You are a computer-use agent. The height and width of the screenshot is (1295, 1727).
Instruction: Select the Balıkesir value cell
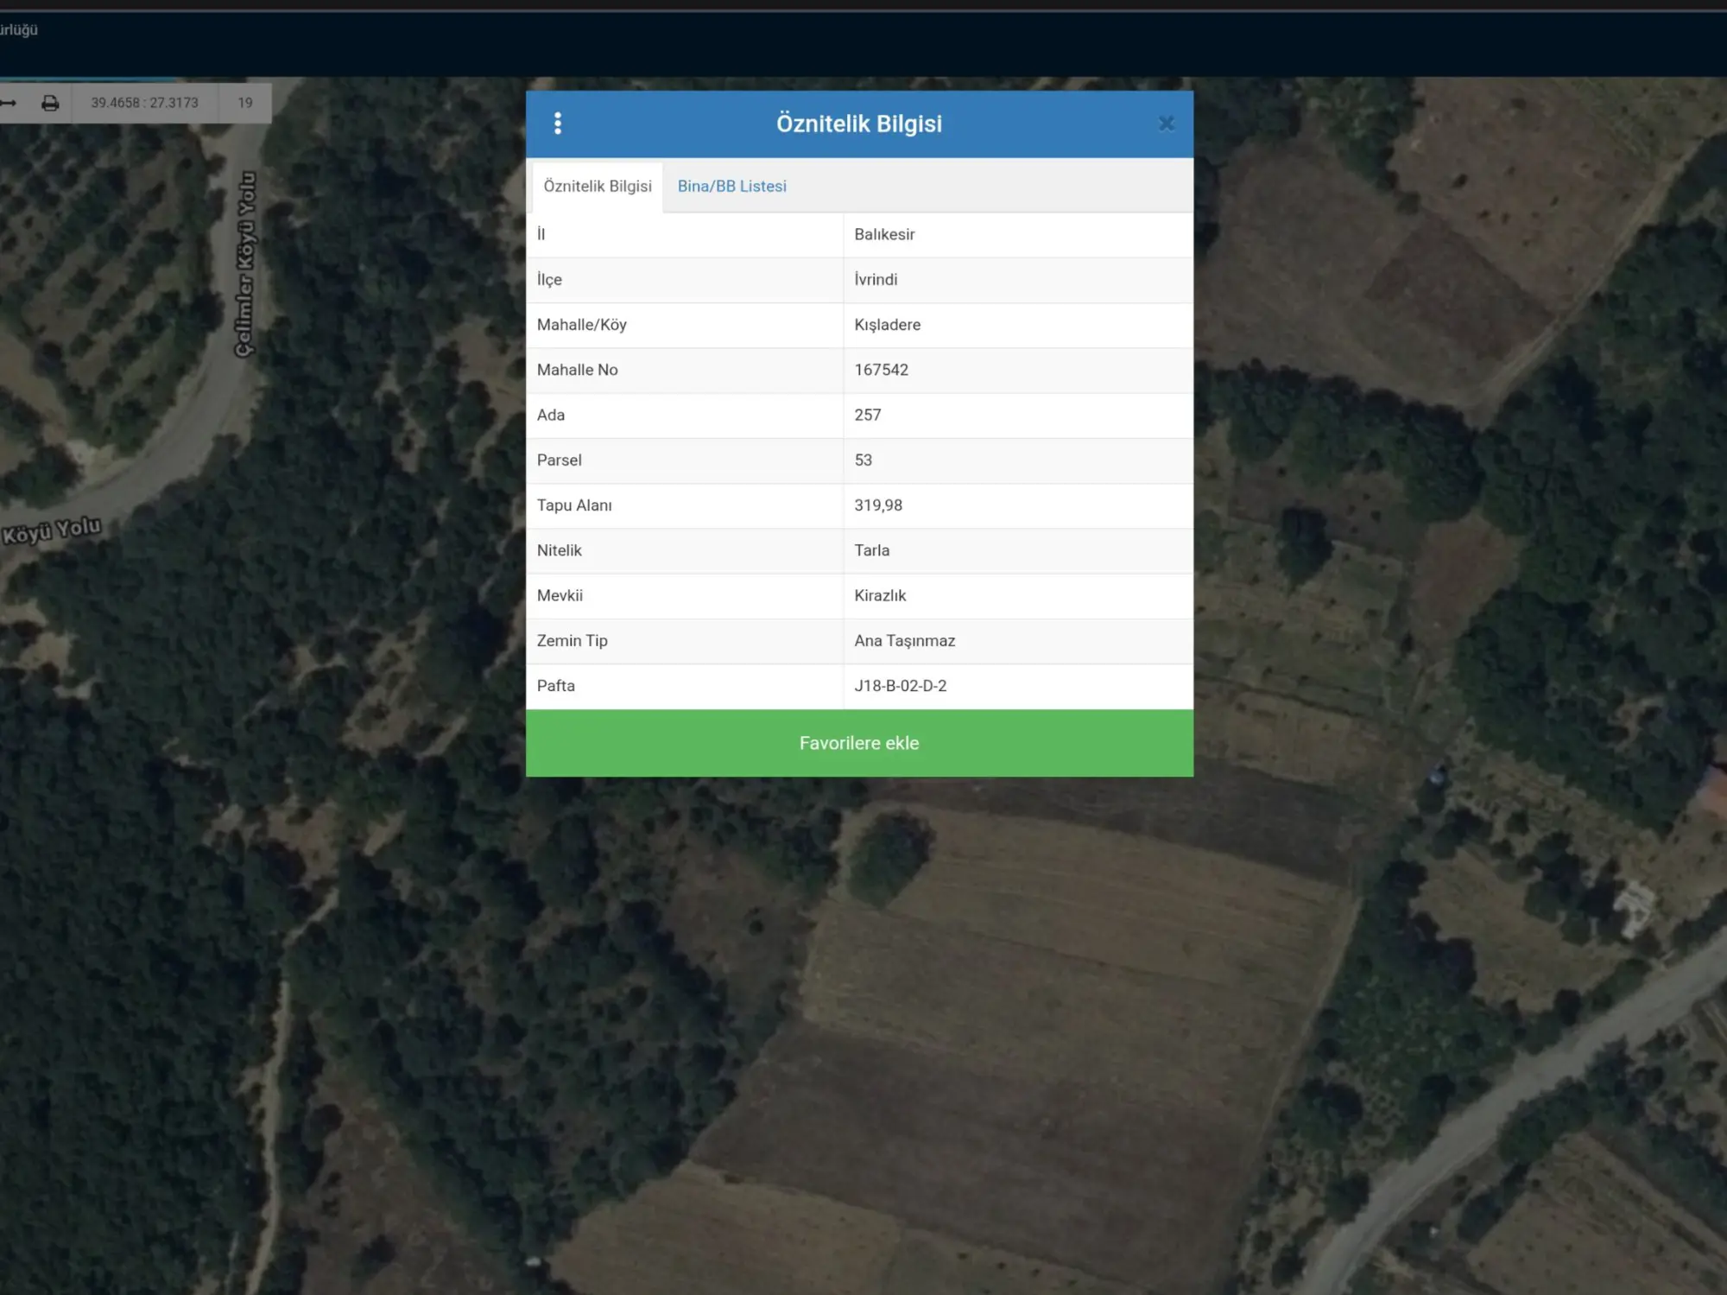(1019, 235)
